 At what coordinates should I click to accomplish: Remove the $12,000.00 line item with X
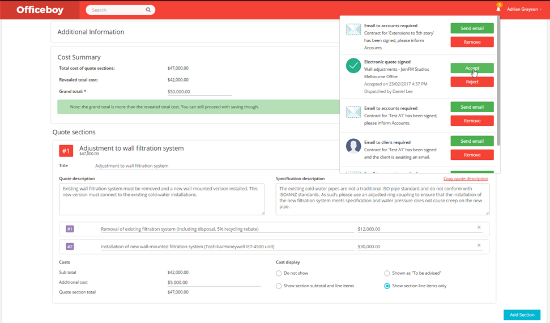479,227
